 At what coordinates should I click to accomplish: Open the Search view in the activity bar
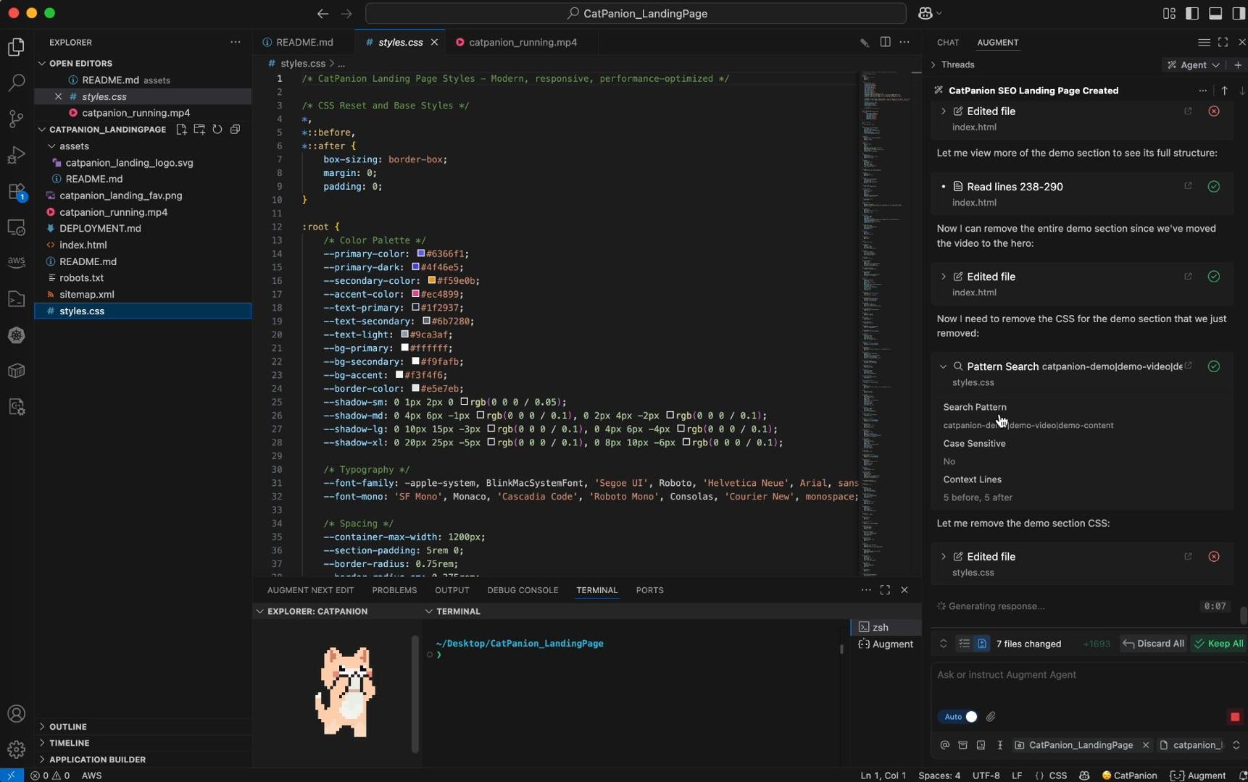pyautogui.click(x=16, y=83)
